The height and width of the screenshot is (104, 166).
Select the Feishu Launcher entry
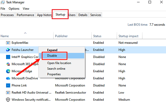pyautogui.click(x=23, y=50)
